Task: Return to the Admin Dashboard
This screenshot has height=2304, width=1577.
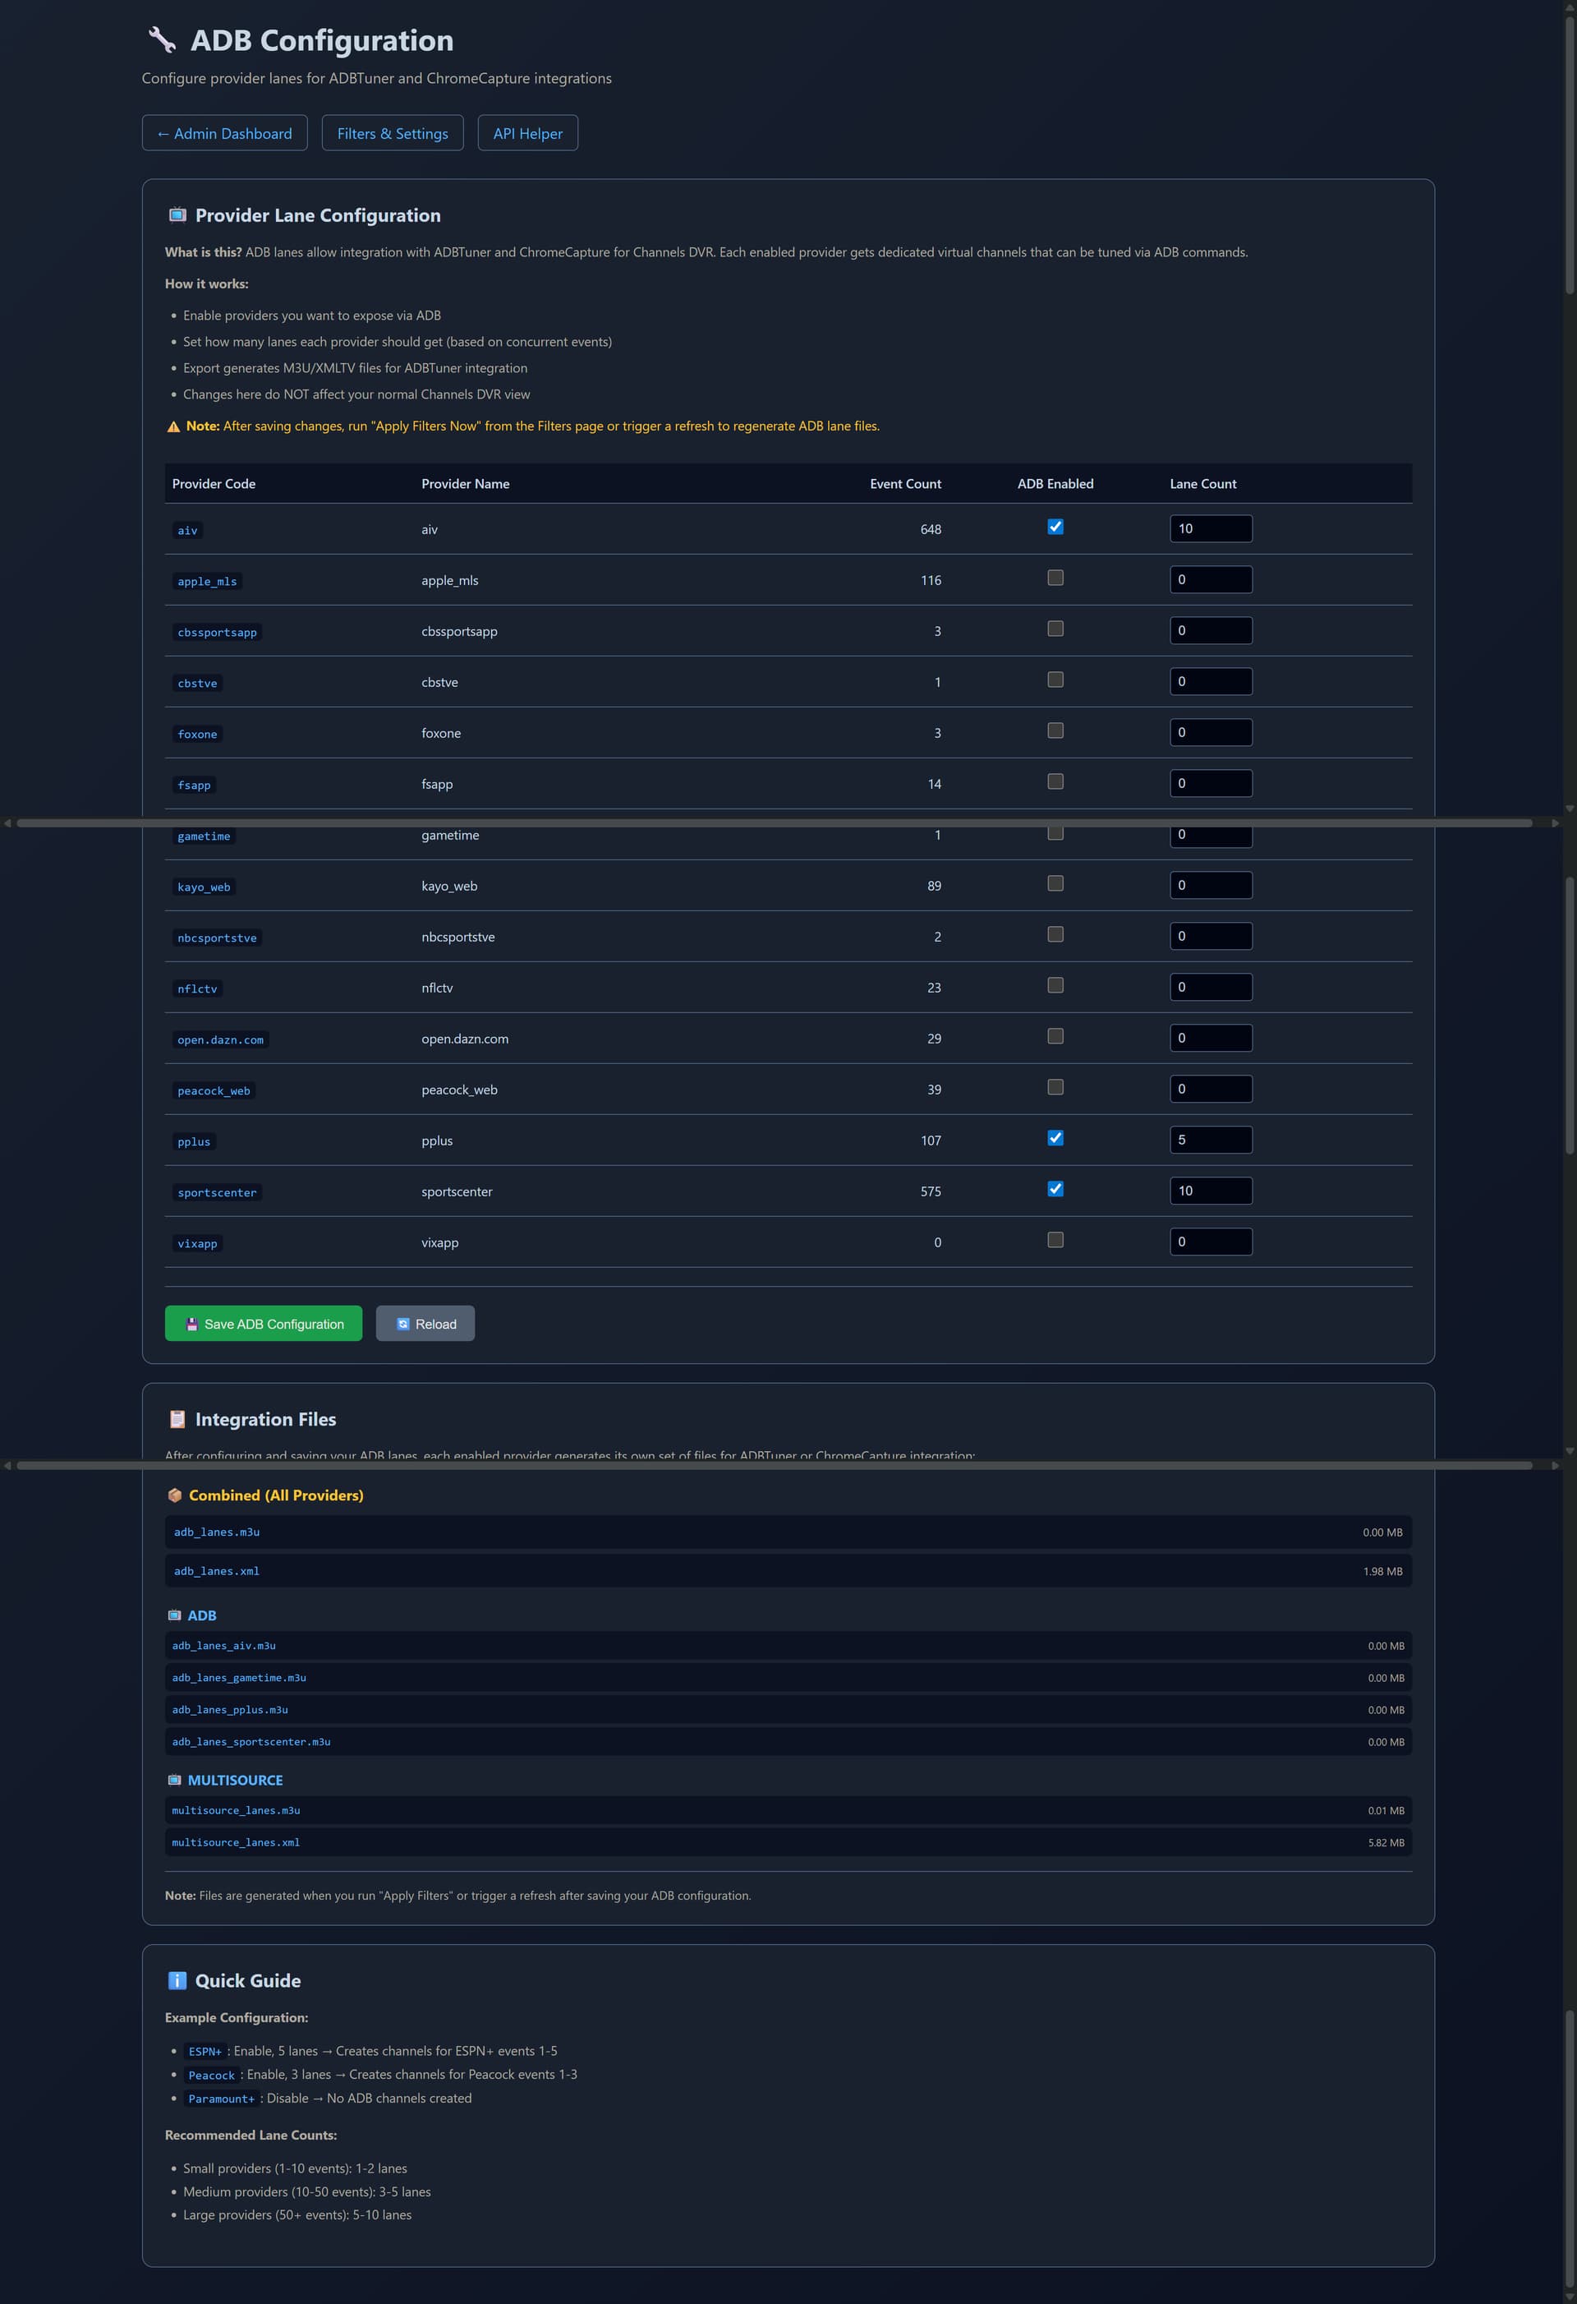Action: [x=225, y=134]
